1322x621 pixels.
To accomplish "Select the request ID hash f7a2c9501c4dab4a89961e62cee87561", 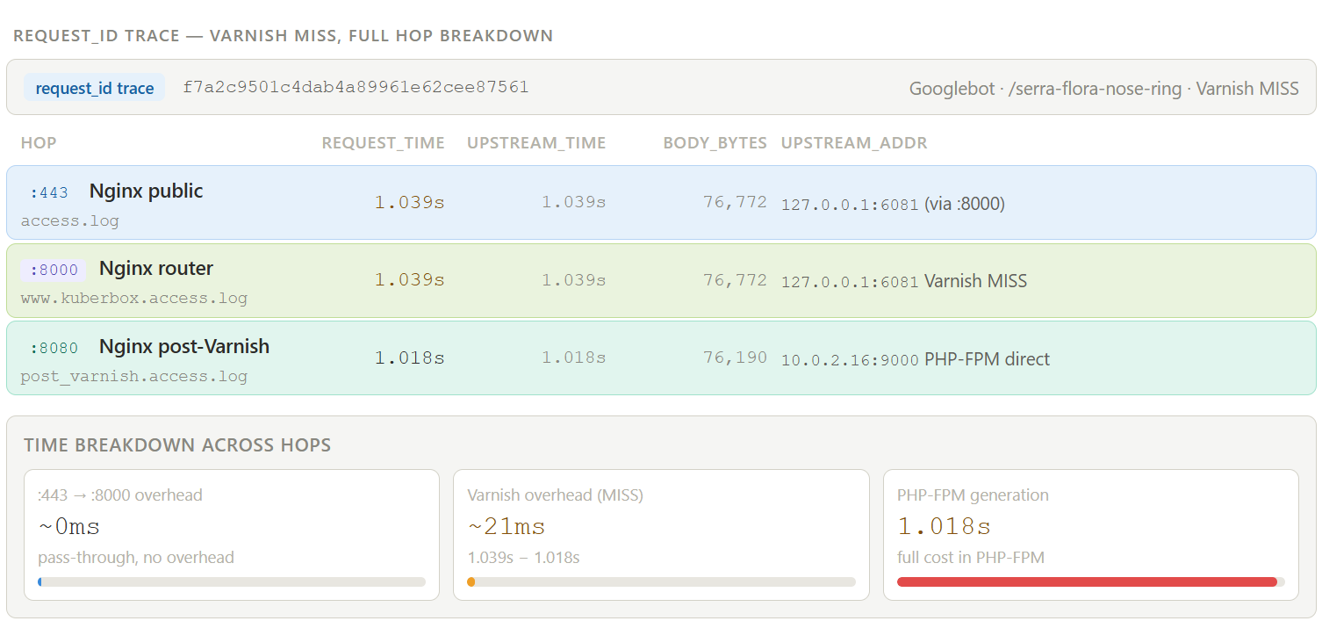I will [356, 87].
